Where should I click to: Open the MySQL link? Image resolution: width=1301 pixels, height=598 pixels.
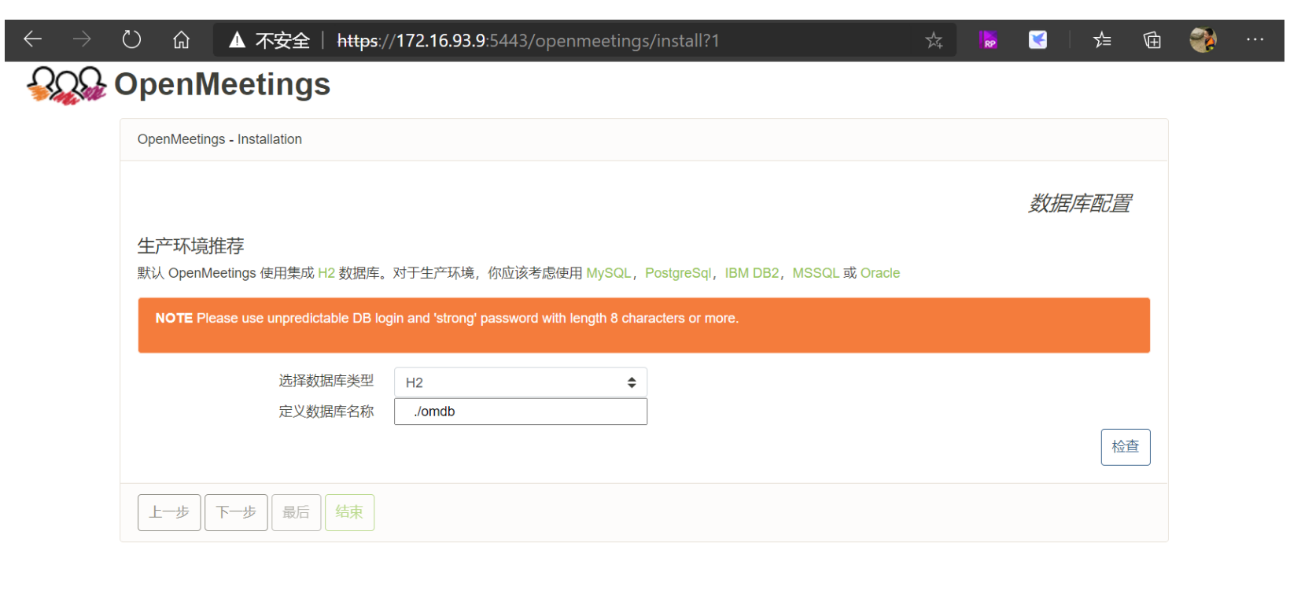[608, 273]
